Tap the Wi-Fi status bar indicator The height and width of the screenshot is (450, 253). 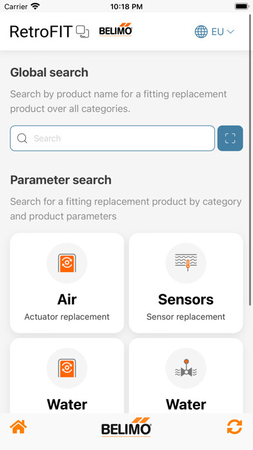[x=35, y=6]
